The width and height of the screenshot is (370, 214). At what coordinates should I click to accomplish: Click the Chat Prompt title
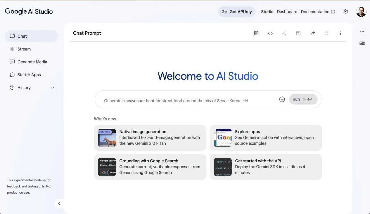pyautogui.click(x=87, y=33)
